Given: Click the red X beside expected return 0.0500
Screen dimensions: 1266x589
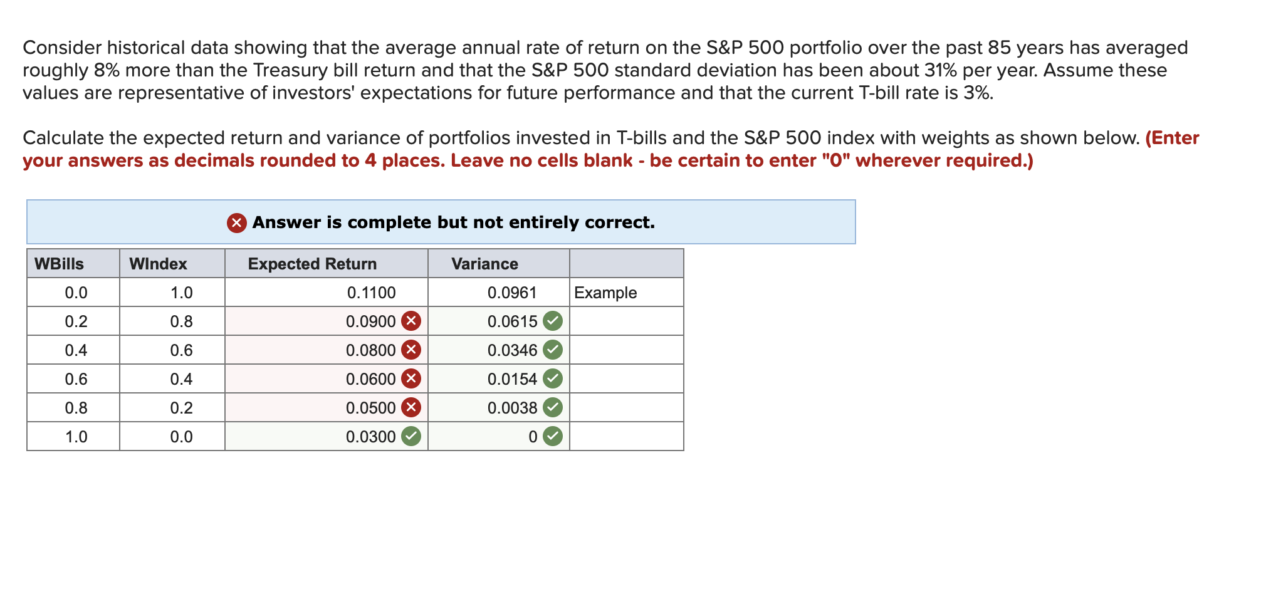Looking at the screenshot, I should click(412, 407).
